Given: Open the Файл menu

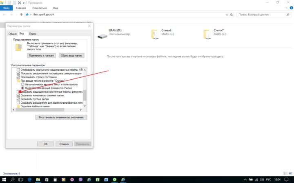Looking at the screenshot, I should tap(7, 8).
